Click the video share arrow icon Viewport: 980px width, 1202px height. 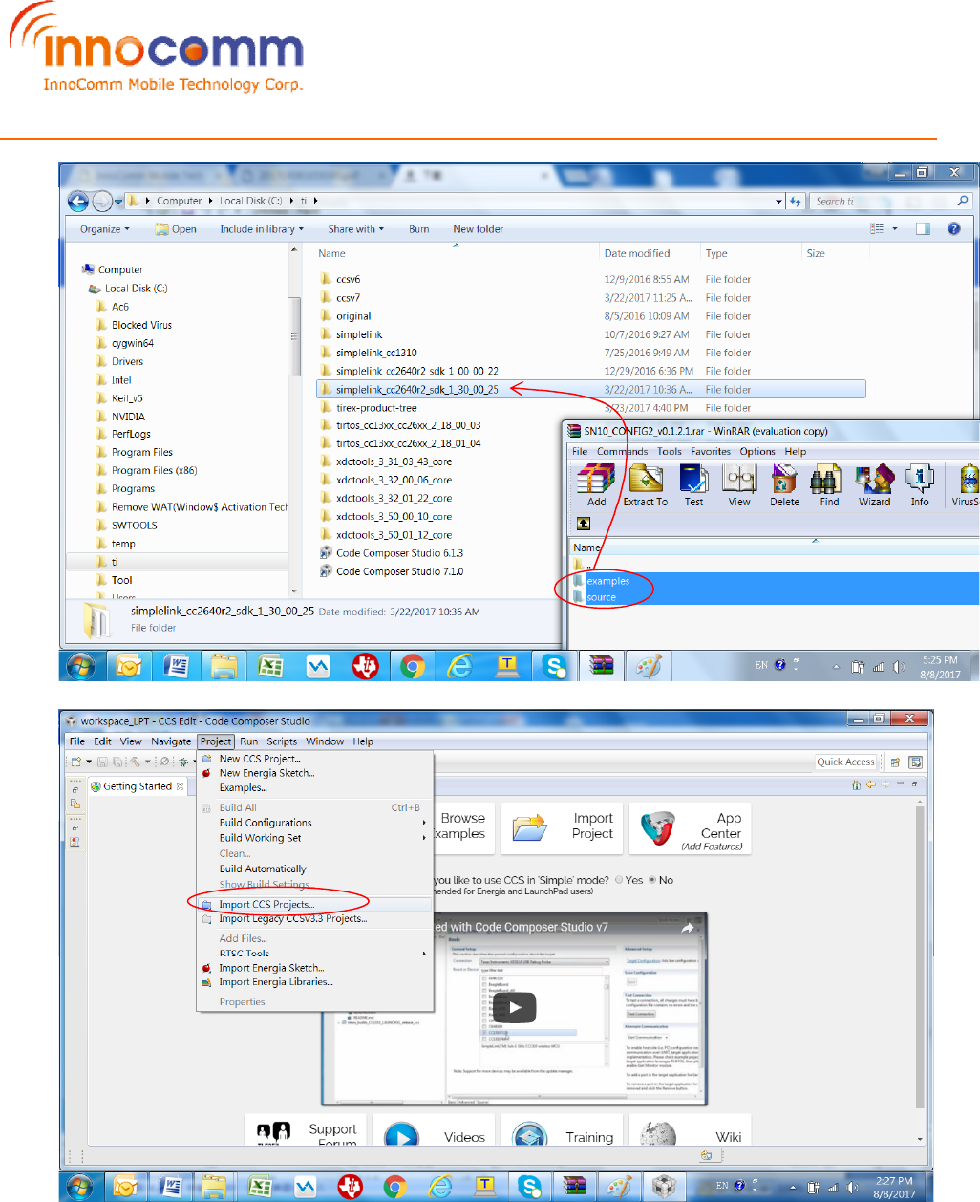(687, 928)
